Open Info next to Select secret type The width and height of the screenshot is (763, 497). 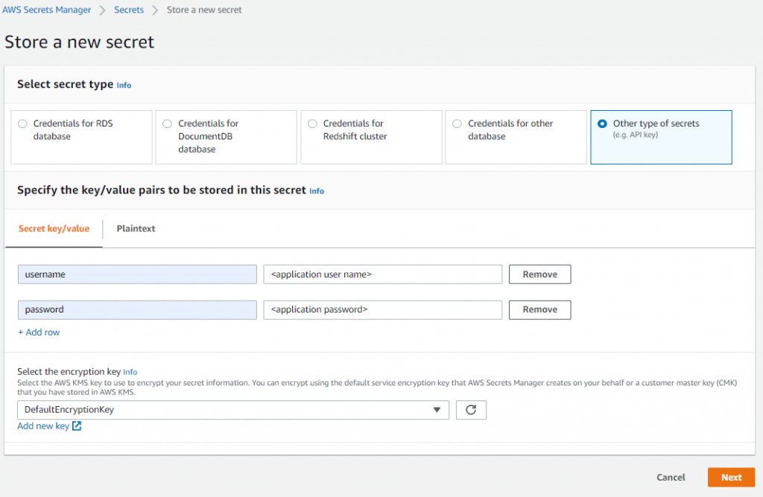124,85
